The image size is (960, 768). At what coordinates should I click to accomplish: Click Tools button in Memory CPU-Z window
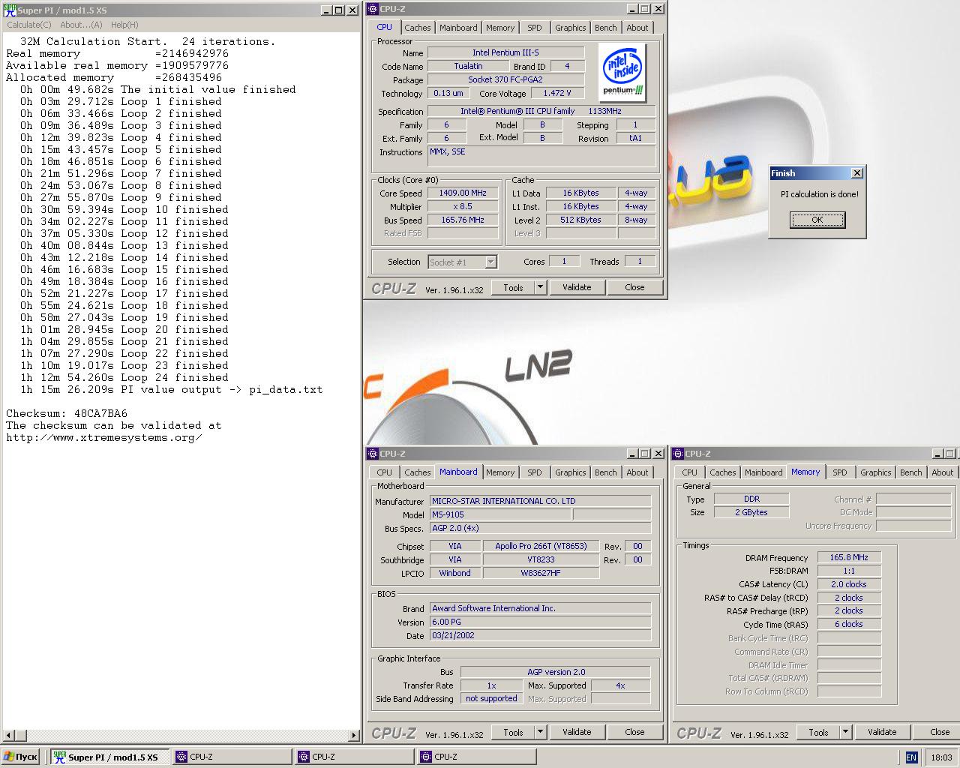(x=819, y=732)
